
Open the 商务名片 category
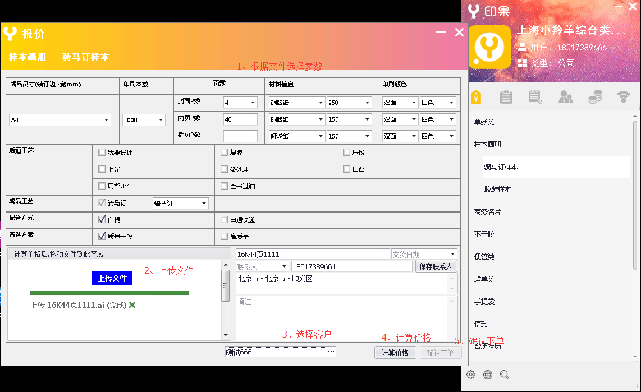488,212
